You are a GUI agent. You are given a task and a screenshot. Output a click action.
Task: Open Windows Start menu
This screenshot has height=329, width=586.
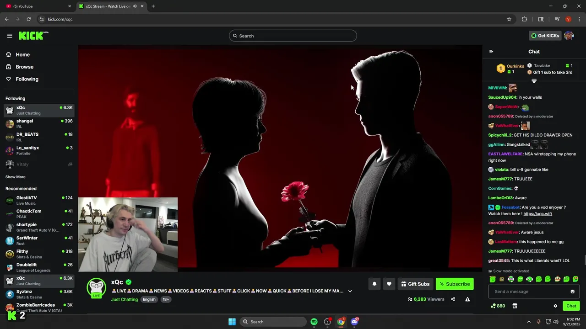(232, 322)
